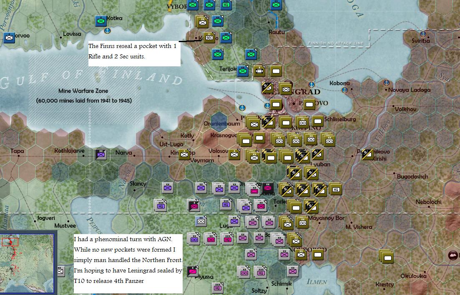The image size is (460, 295).
Task: Click the Oranienbaum label
Action: coord(221,124)
